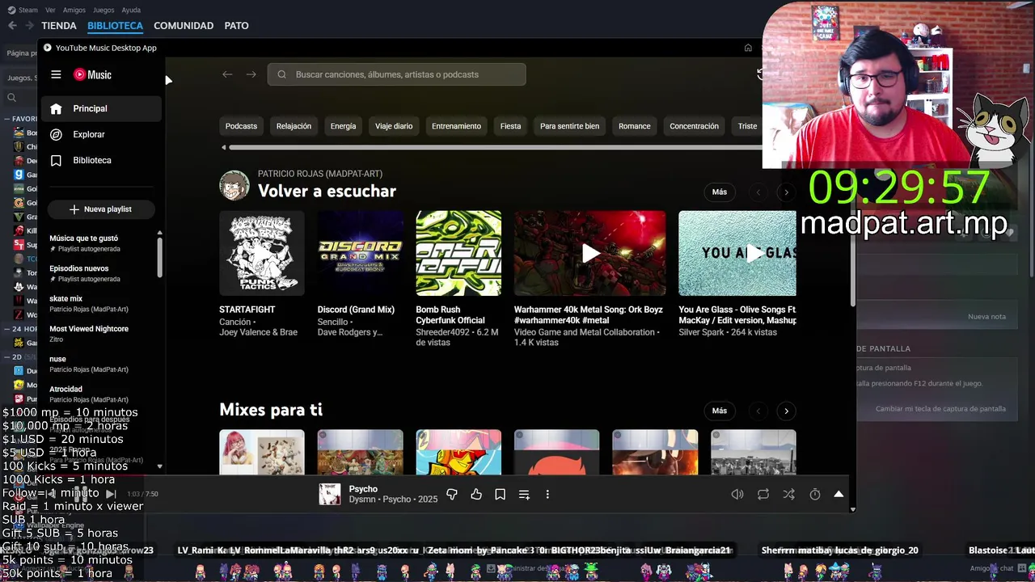Viewport: 1035px width, 582px height.
Task: Open Episodios nuevos playlist
Action: tap(101, 273)
